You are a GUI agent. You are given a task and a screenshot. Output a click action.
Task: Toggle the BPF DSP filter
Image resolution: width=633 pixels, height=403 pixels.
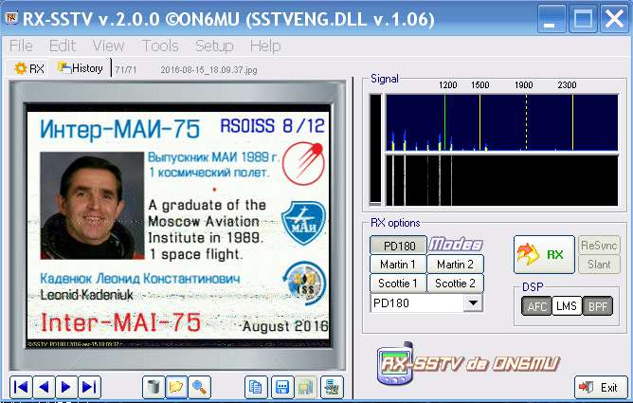point(598,306)
